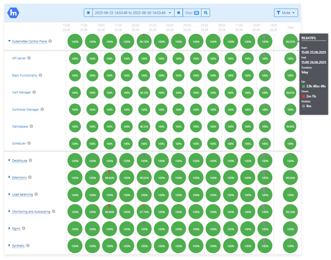Screen dimensions: 331x260
Task: Click Kubernetes Control Plane 99.85% total pie
Action: click(290, 42)
